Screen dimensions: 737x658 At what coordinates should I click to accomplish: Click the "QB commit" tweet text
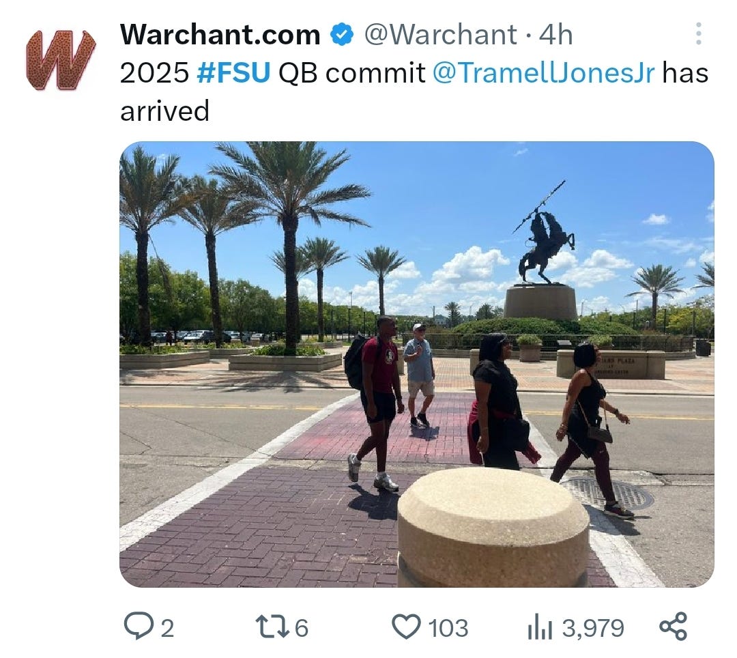click(x=351, y=73)
